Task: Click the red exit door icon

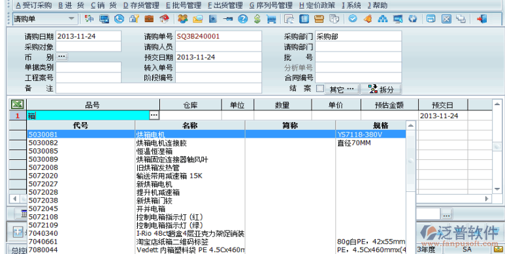Action: (482, 19)
